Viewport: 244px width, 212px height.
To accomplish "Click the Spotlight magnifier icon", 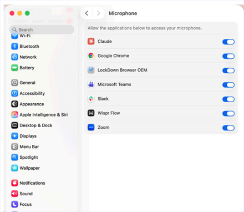I will (14, 158).
